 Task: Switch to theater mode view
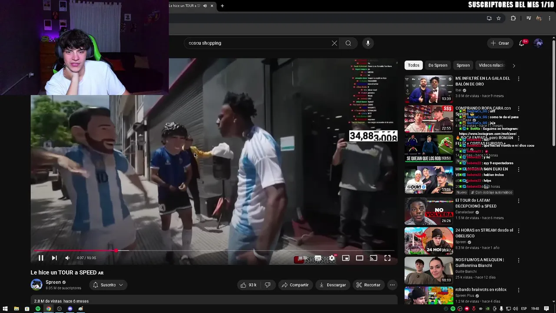[360, 258]
